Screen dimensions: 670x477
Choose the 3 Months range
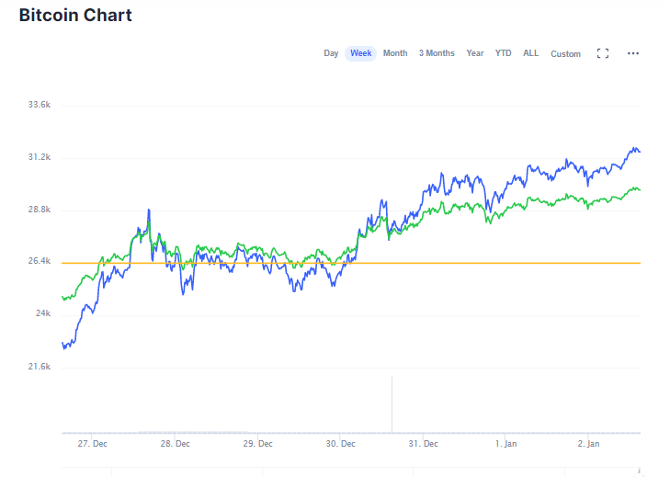coord(437,53)
